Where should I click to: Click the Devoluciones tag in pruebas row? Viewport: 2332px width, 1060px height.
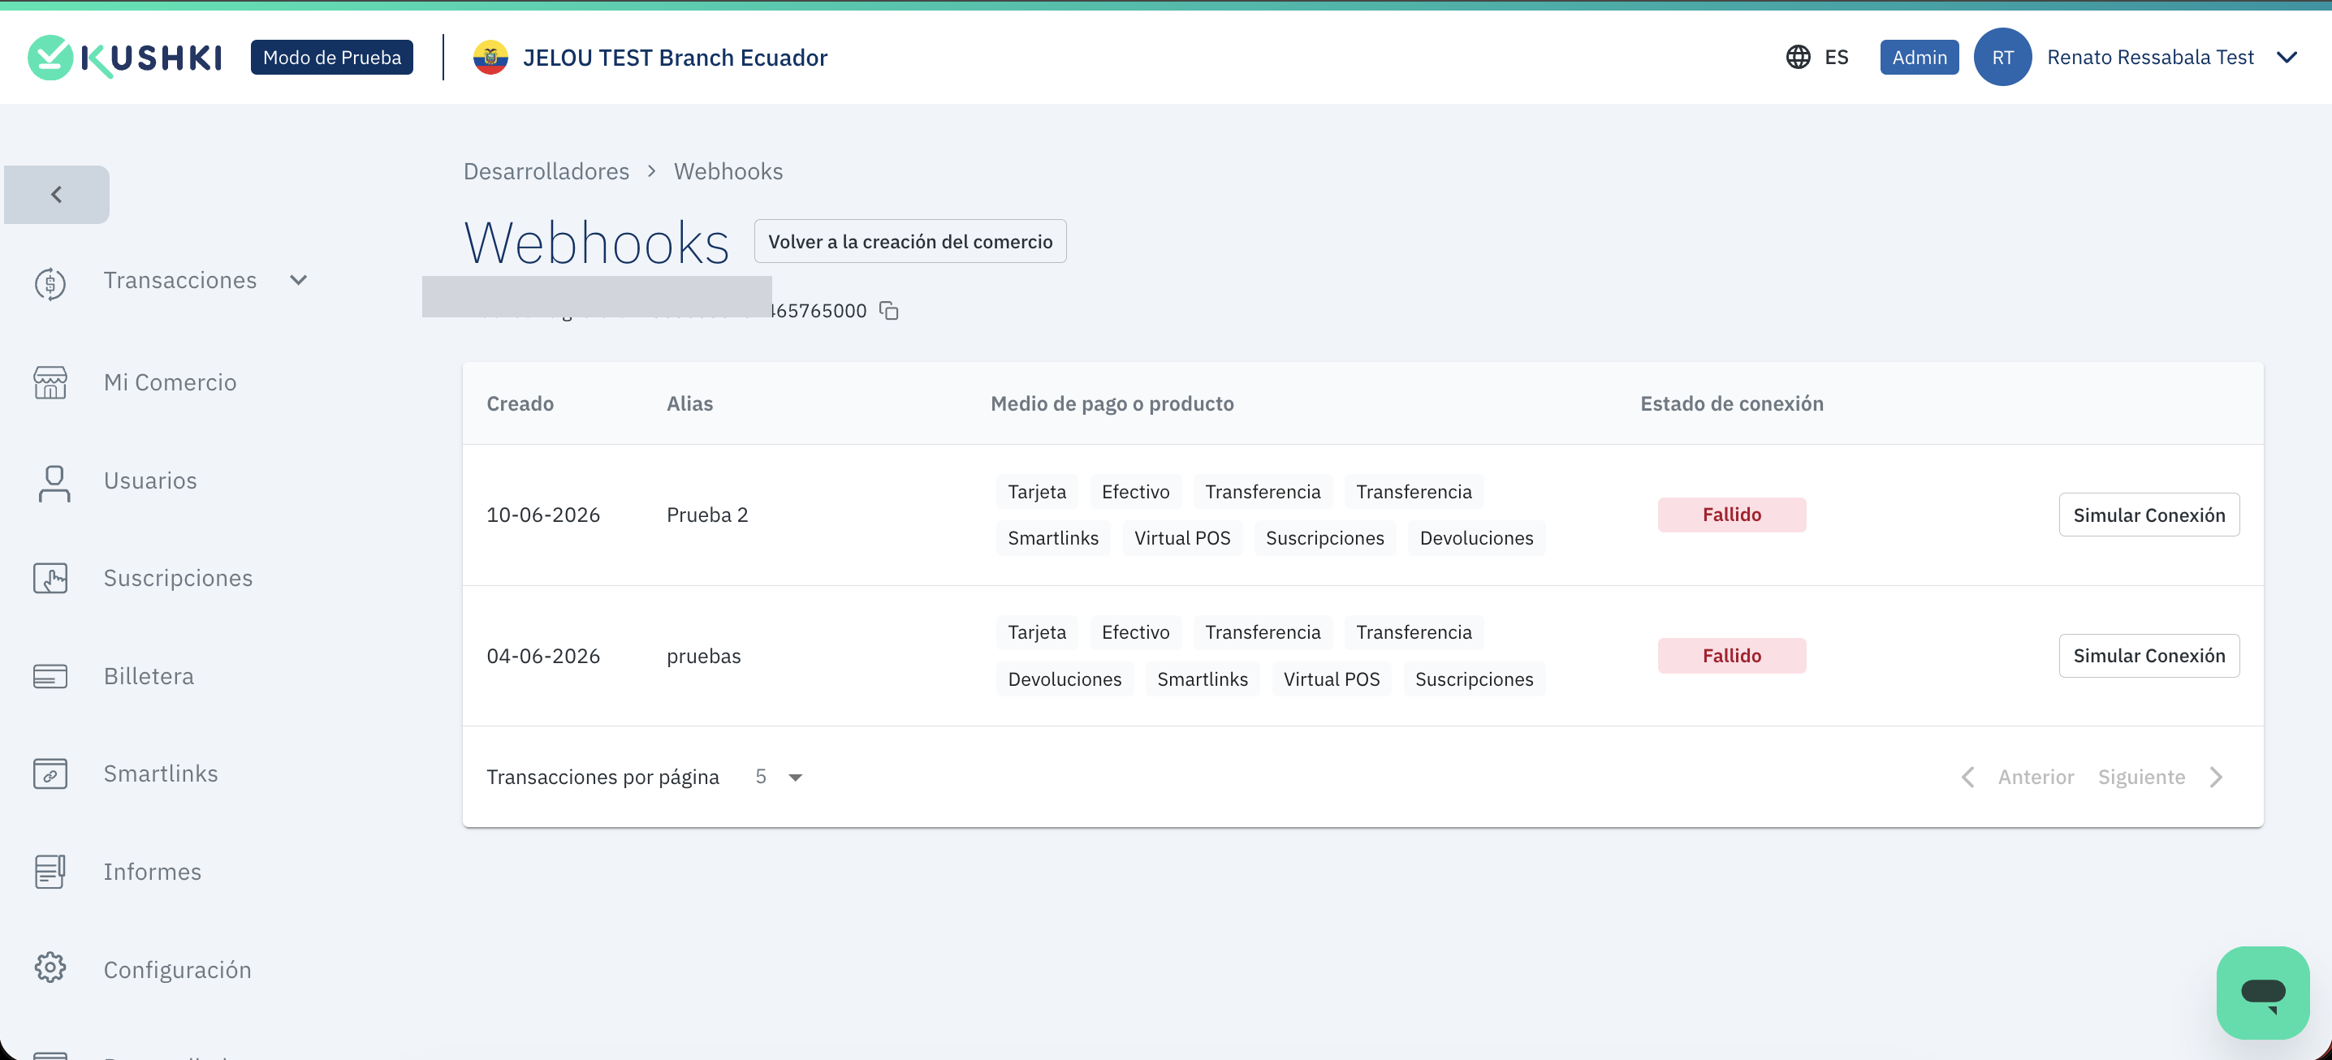1065,679
